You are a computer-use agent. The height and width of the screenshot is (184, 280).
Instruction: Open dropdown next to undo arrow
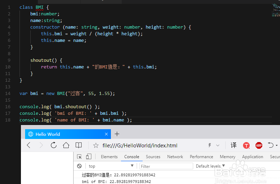(277, 145)
